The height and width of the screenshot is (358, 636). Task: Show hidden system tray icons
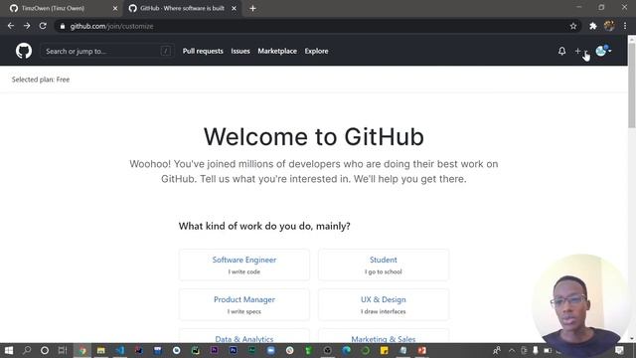[x=512, y=350]
